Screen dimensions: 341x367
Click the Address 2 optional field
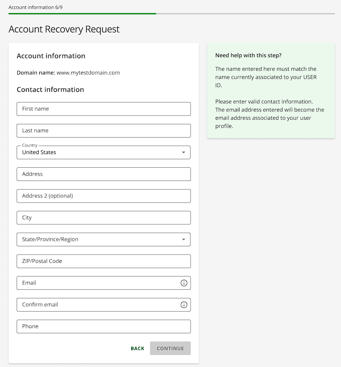[x=103, y=196]
